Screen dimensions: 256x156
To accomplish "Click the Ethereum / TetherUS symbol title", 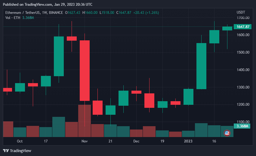I will (23, 13).
